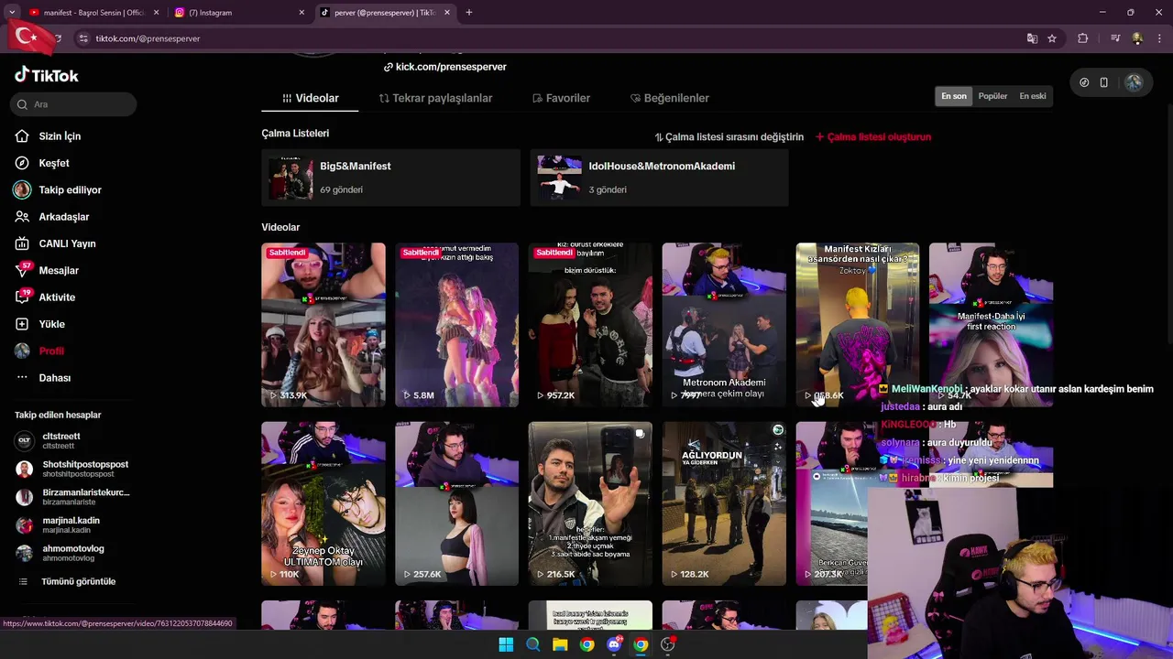Screen dimensions: 1173x659
Task: Open the AĞLIYORDUN video with 128.2K views
Action: [x=724, y=503]
